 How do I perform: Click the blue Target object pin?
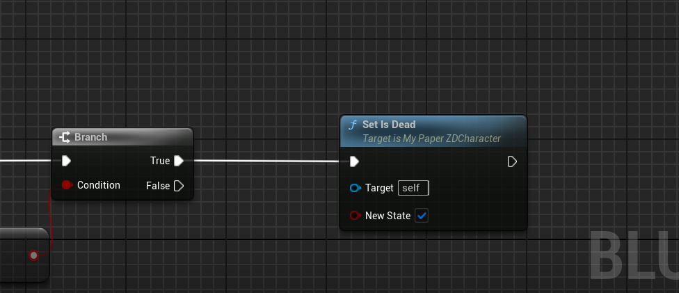[x=355, y=188]
